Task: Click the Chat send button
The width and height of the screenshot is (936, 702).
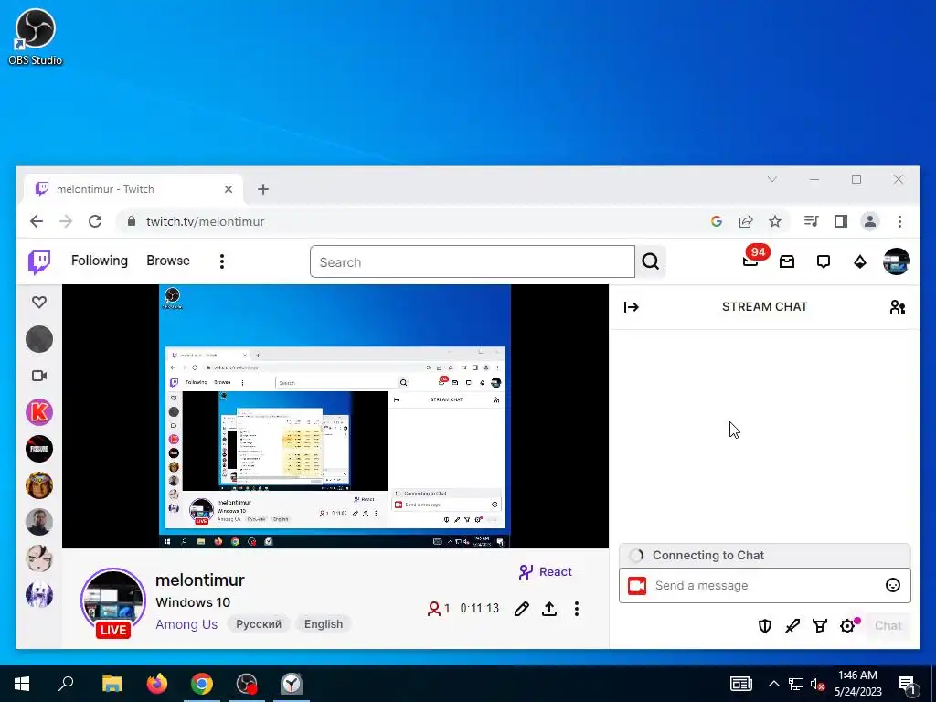Action: coord(888,625)
